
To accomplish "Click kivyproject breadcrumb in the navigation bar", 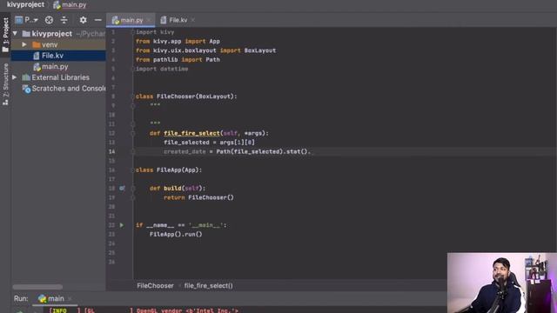I will (25, 4).
